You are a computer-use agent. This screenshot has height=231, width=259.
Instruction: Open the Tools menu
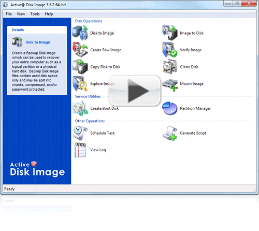(35, 14)
